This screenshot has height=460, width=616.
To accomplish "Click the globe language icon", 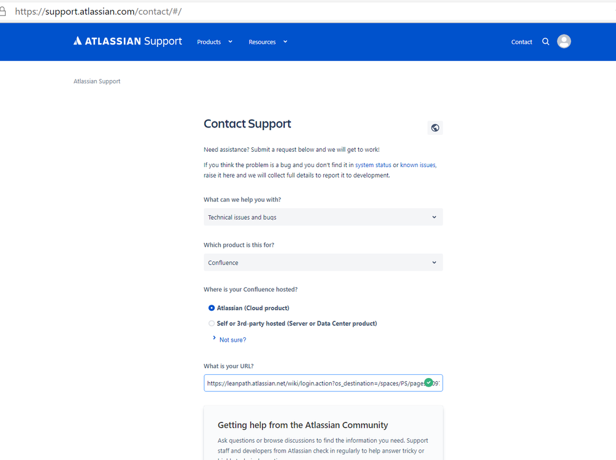I will (x=435, y=128).
